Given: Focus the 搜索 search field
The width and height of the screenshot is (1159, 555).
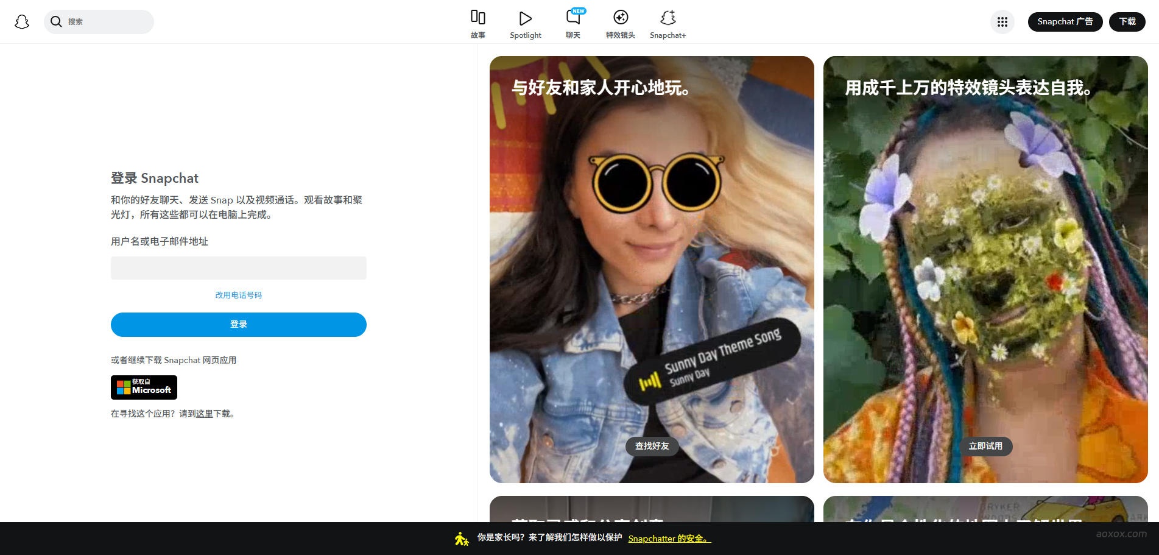Looking at the screenshot, I should pyautogui.click(x=99, y=22).
